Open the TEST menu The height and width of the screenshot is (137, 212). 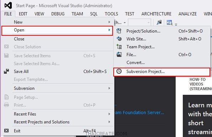tap(130, 14)
